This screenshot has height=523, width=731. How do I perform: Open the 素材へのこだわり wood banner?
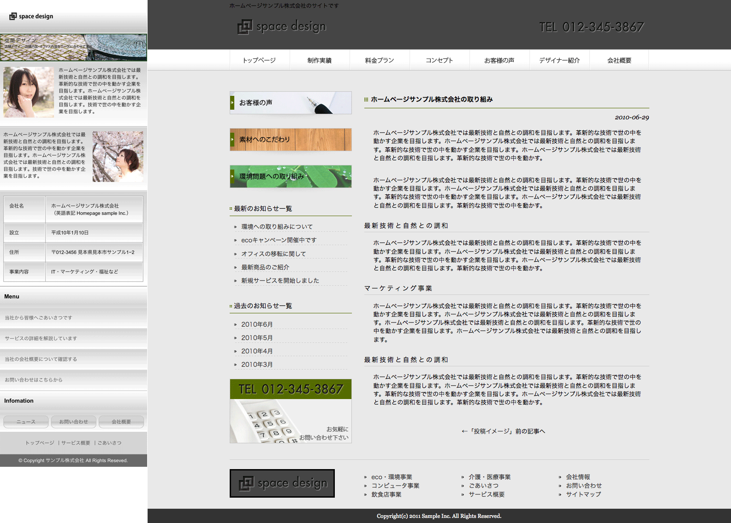(291, 140)
